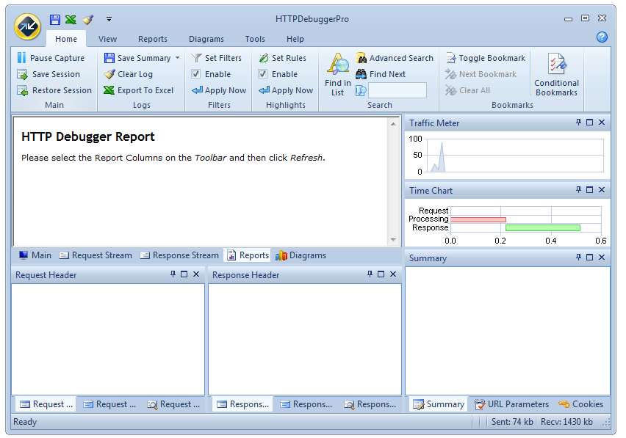This screenshot has height=438, width=626.
Task: Close the Request Header panel
Action: (x=196, y=274)
